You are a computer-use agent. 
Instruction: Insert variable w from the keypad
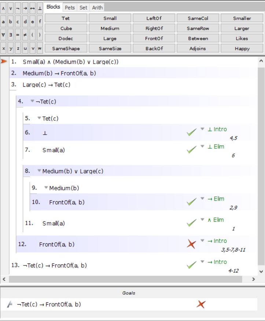pos(40,48)
